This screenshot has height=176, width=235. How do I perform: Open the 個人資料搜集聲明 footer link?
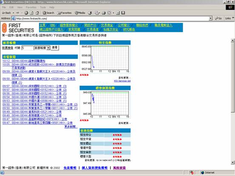(x=95, y=168)
